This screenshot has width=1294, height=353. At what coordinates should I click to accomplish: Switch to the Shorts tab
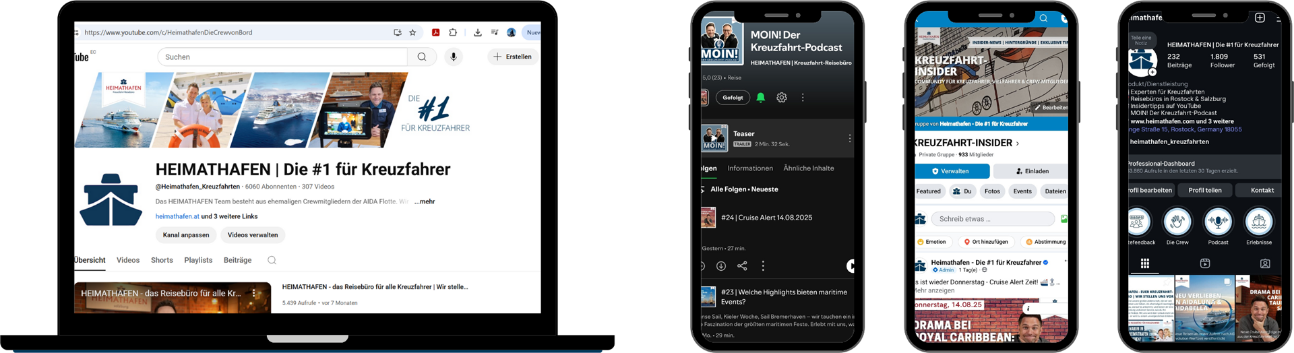[162, 260]
